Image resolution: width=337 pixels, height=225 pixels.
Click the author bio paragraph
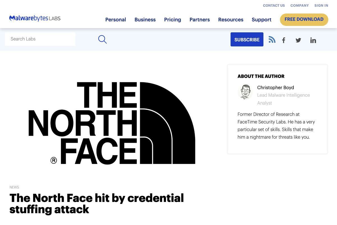(x=276, y=126)
